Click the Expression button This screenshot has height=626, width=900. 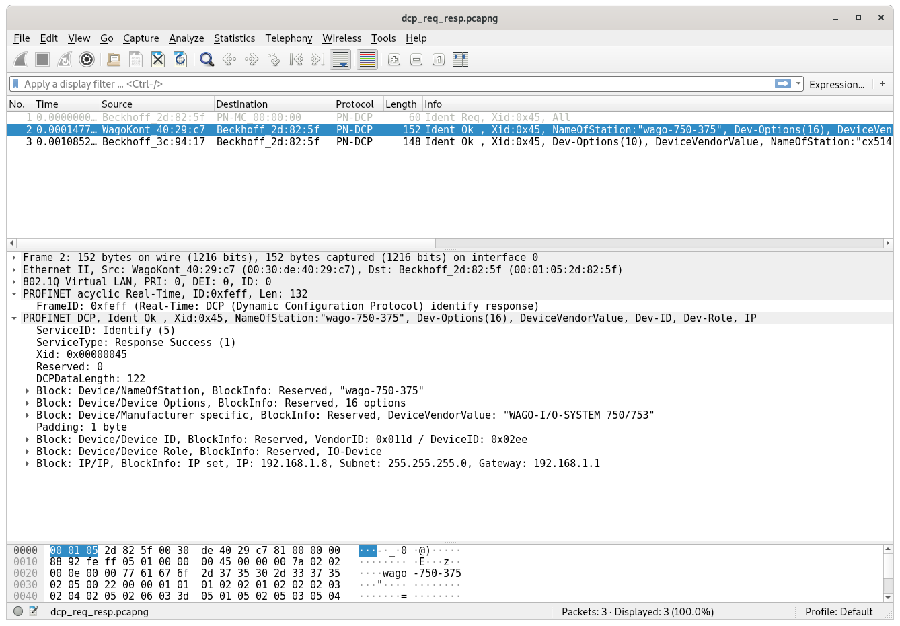(836, 83)
